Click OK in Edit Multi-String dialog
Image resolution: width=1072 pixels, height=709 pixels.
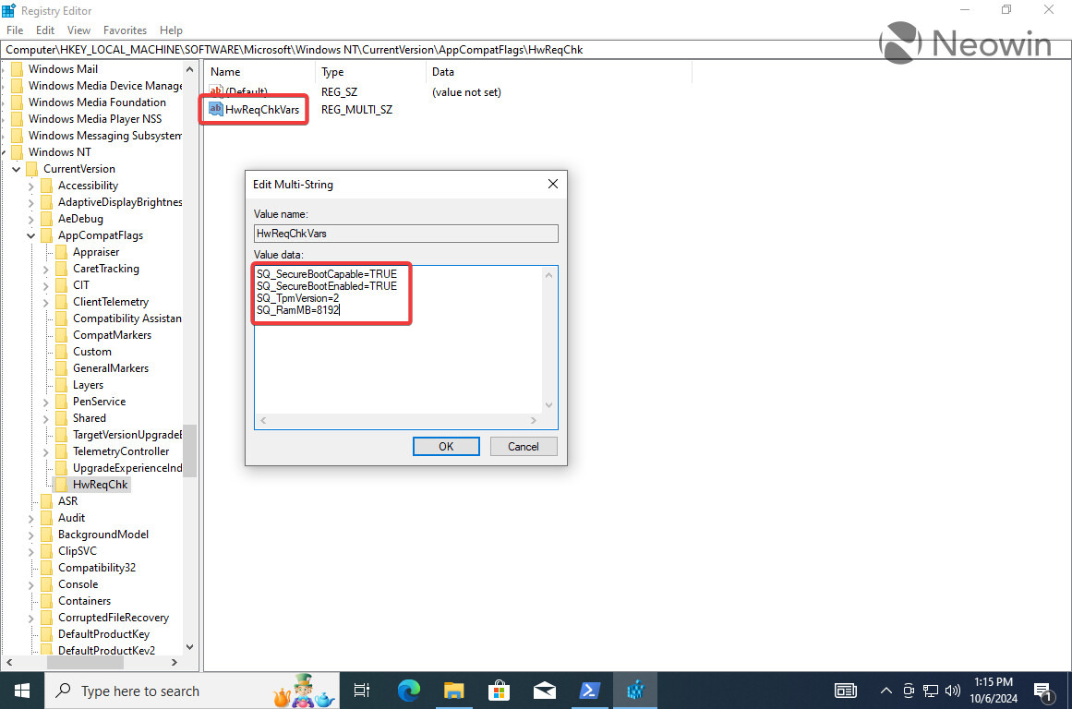446,447
